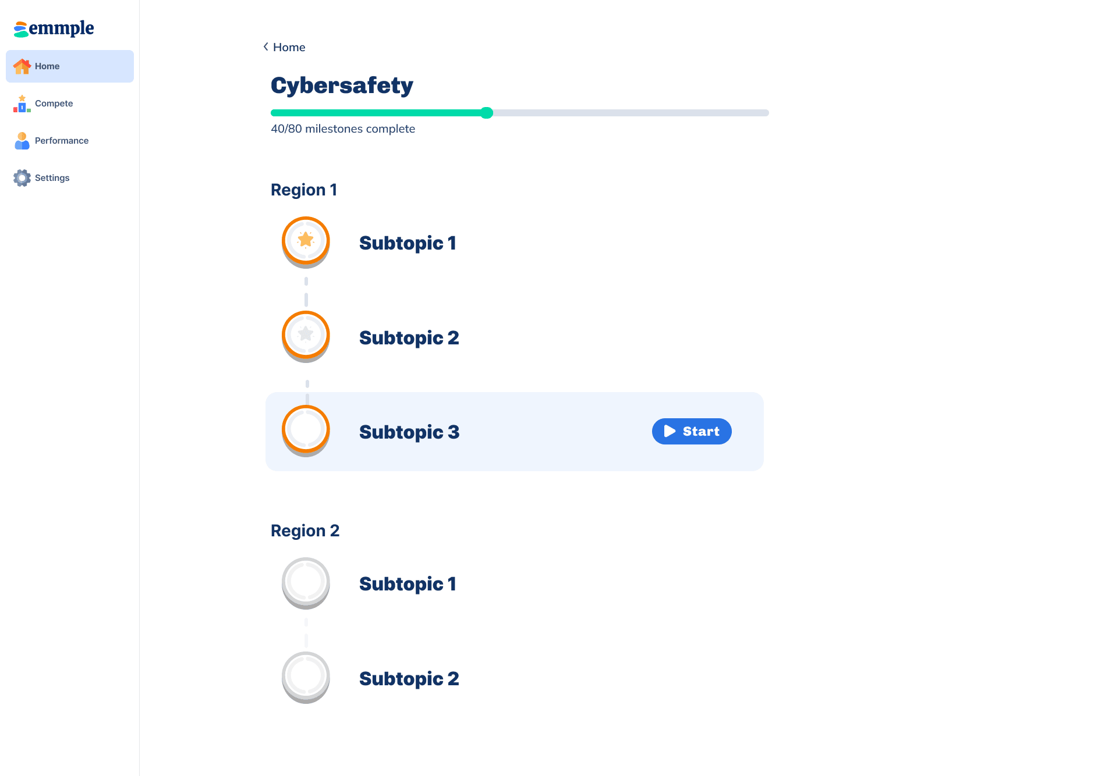Click the green milestones progress bar handle

(487, 113)
